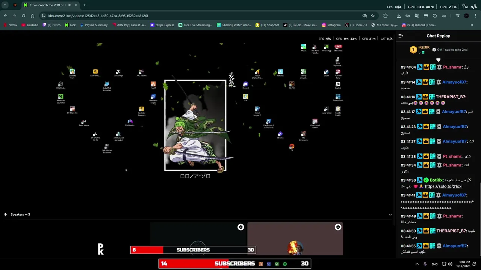Image resolution: width=481 pixels, height=270 pixels.
Task: Click the Epic Games Launcher desktop icon
Action: (x=107, y=149)
